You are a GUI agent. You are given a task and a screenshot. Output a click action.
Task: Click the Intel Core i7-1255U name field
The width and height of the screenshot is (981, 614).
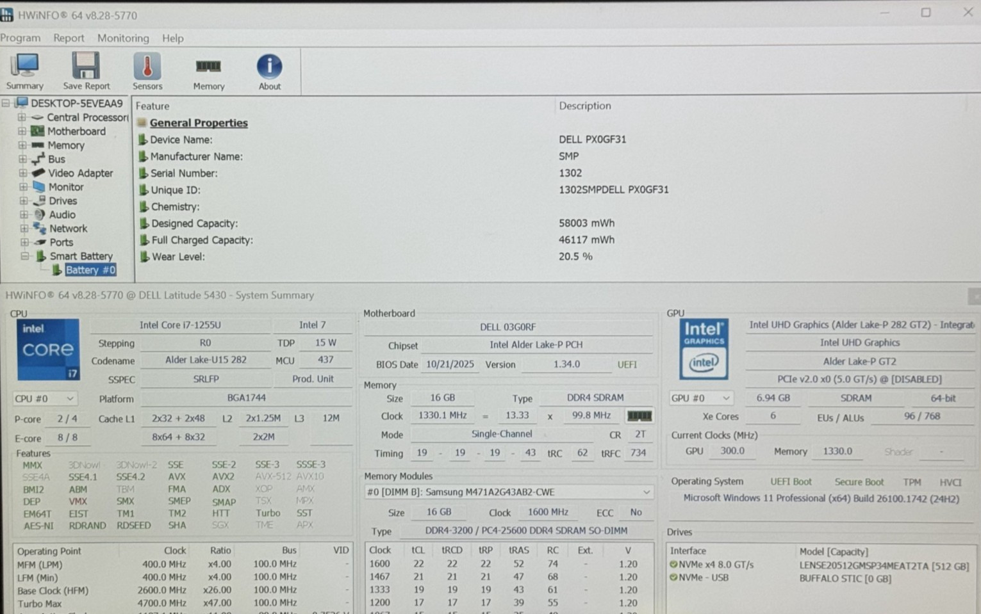click(x=180, y=325)
